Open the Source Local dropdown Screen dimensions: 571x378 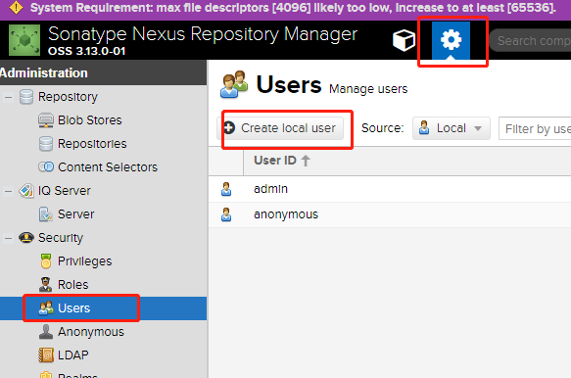point(452,128)
